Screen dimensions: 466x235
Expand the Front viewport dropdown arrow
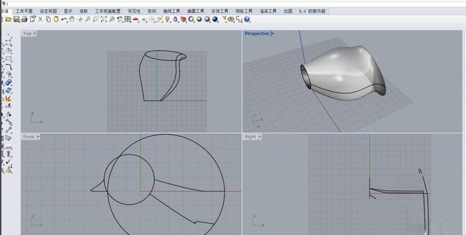click(38, 137)
